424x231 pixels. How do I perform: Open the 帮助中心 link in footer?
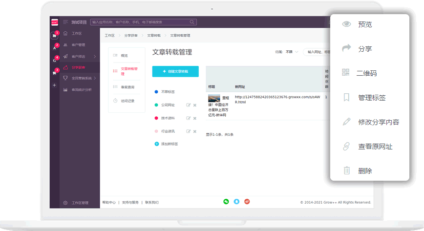click(x=109, y=202)
